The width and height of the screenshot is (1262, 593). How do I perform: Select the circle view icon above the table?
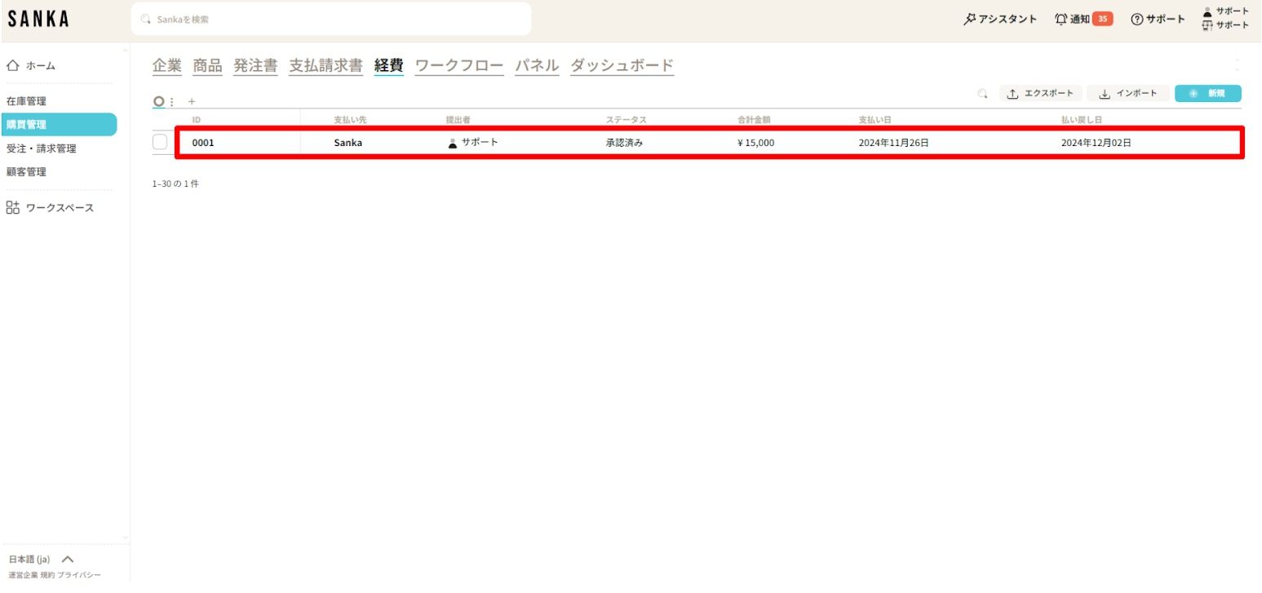(159, 101)
